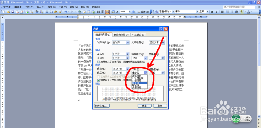261x128 pixels.
Task: Save the document with the floppy disk icon
Action: 13,12
